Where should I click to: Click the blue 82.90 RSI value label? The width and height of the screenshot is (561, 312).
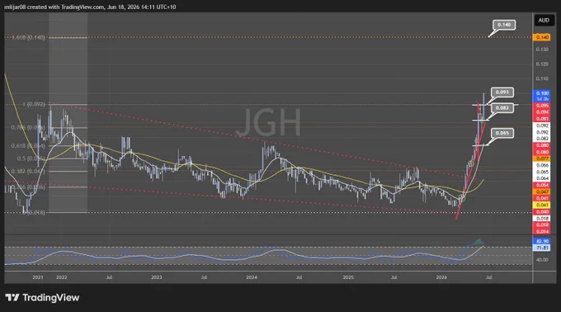tap(542, 242)
